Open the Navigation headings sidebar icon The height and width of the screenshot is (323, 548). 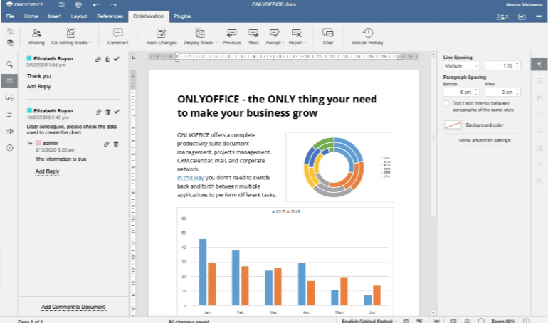click(9, 114)
